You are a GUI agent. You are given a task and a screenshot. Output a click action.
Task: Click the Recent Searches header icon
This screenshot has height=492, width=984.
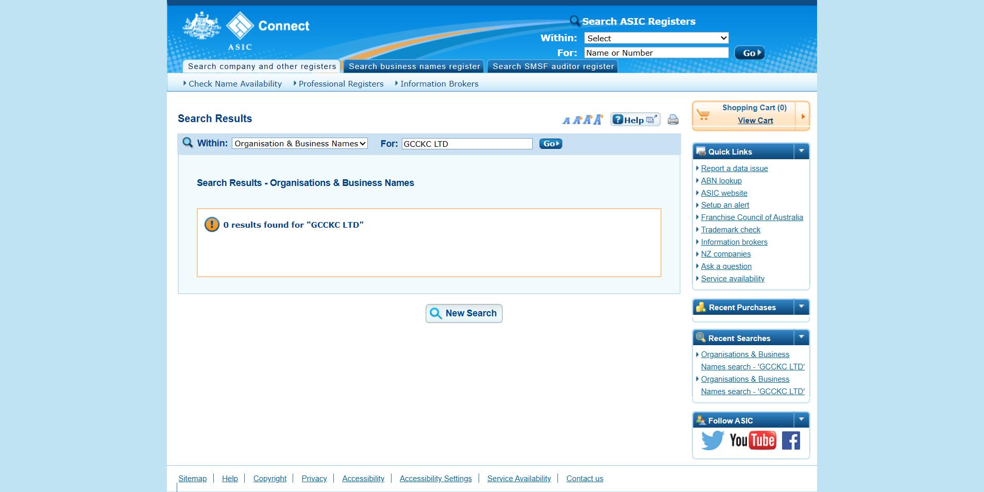pos(701,338)
